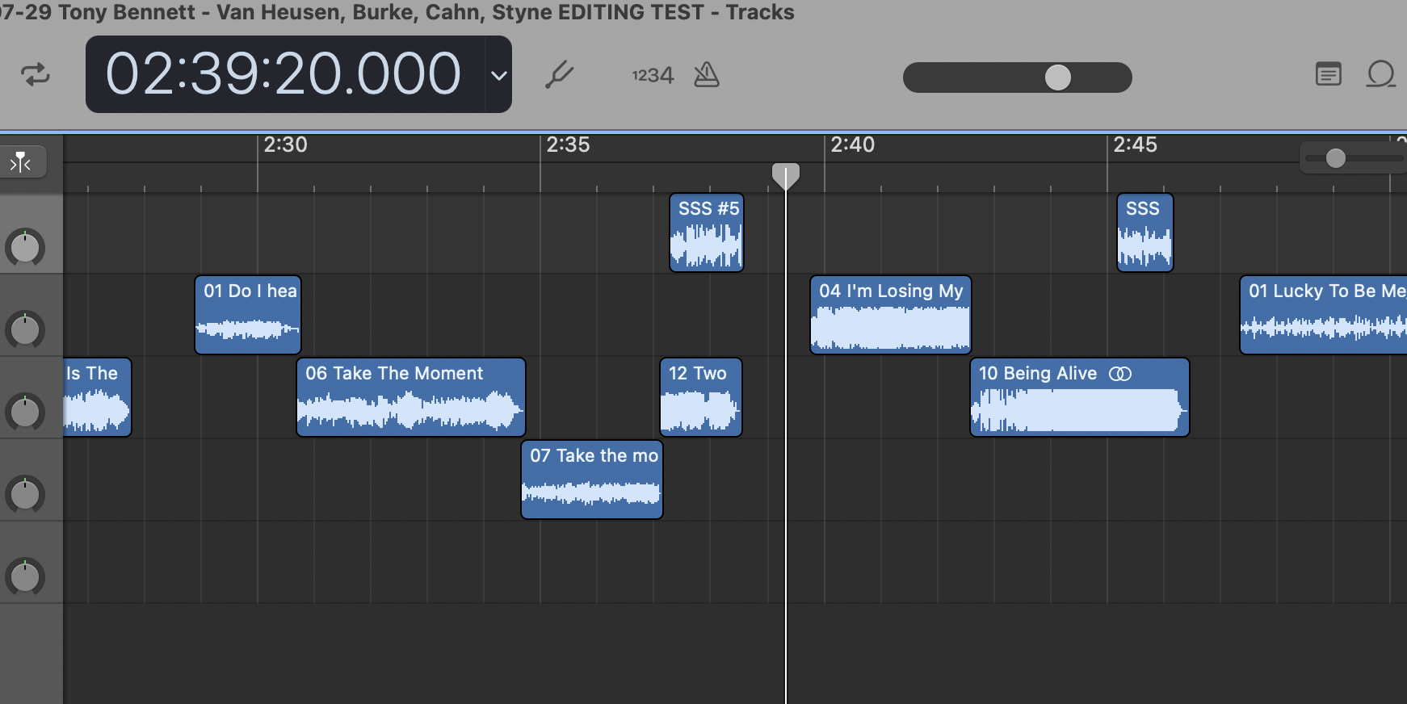Select the 12 Two audio region

701,397
